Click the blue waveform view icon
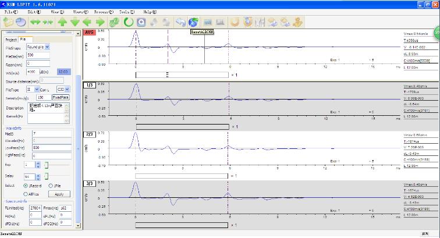Image resolution: width=440 pixels, height=238 pixels. tap(208, 22)
